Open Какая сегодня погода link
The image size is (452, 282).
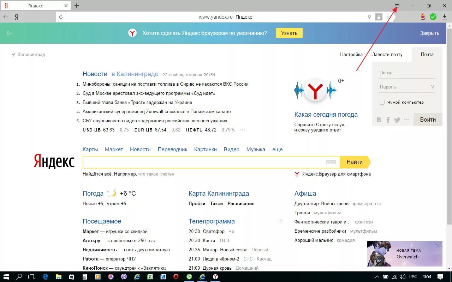[326, 115]
